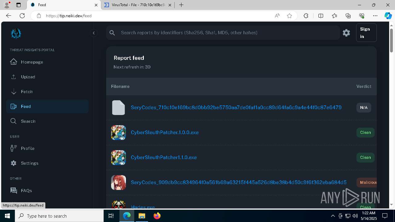This screenshot has width=395, height=222.
Task: Open the CyberSleuthPatcher1.1.0.exe report
Action: pyautogui.click(x=164, y=158)
